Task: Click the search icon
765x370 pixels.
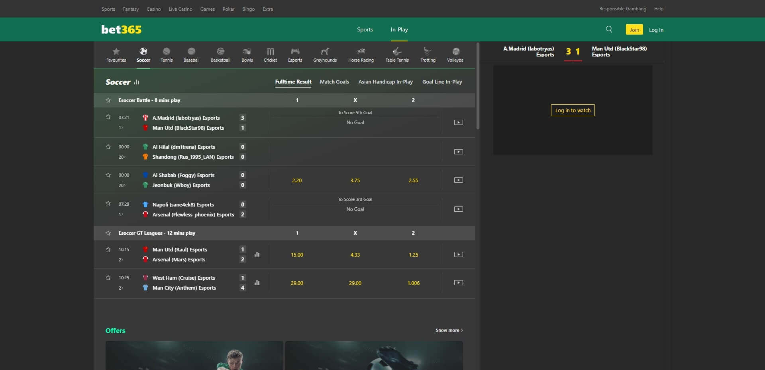Action: click(608, 29)
